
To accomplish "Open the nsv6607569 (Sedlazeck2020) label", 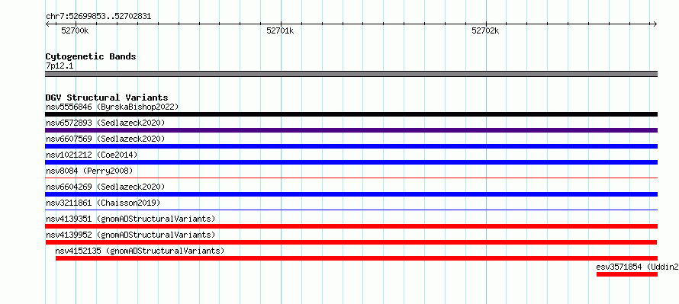I will tap(105, 139).
